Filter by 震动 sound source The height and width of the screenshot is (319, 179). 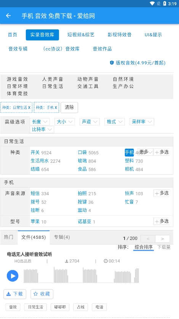82,210
